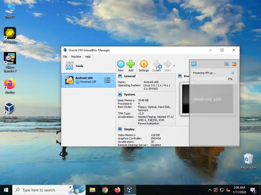Click the Discard toolbar icon

click(156, 66)
